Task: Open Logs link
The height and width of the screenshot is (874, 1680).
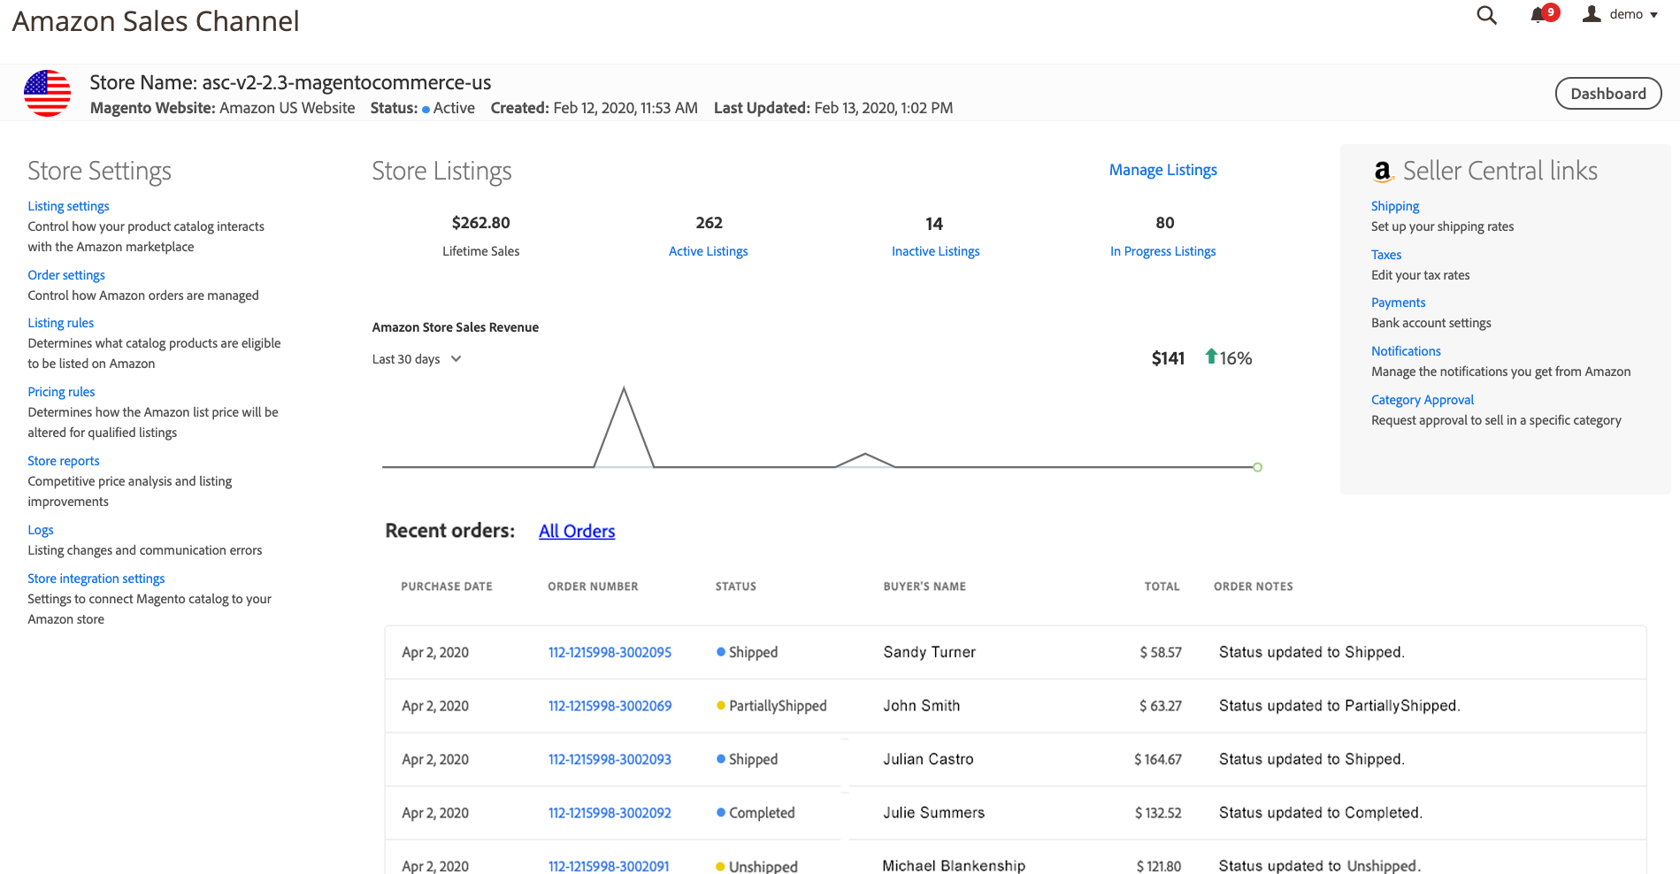Action: coord(41,530)
